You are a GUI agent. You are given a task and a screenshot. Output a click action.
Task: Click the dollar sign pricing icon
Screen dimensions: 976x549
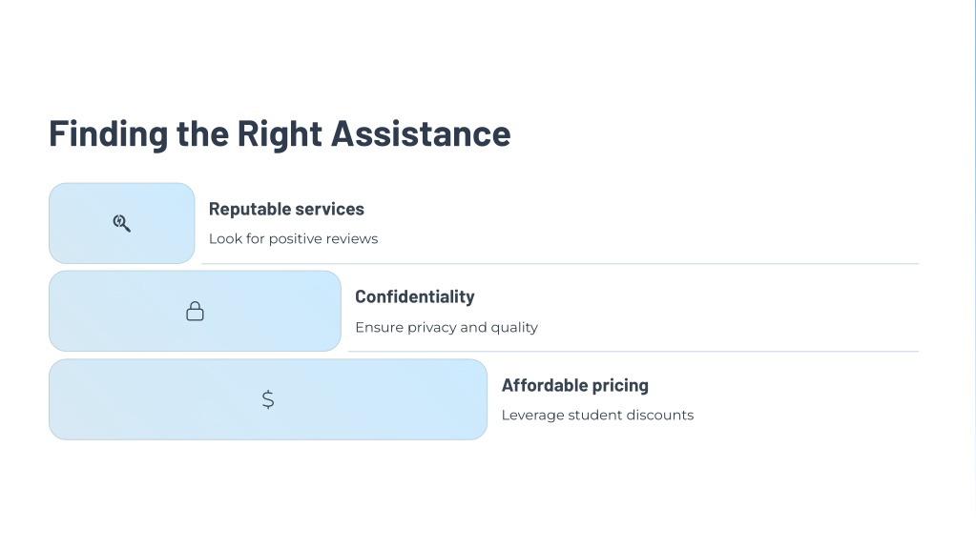click(x=268, y=399)
